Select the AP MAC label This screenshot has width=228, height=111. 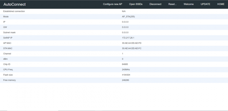[x=7, y=43]
